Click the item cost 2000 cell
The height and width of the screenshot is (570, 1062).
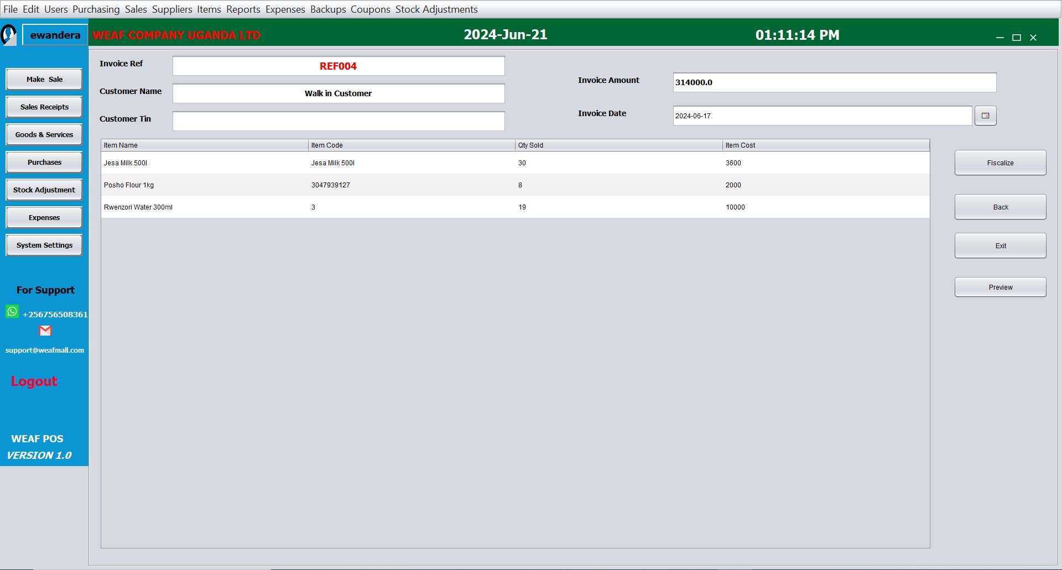tap(826, 185)
